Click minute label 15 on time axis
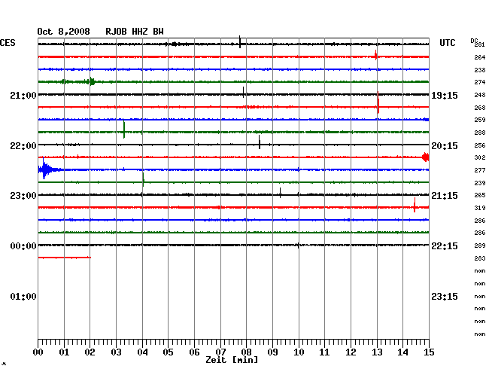Image resolution: width=489 pixels, height=372 pixels. coord(429,352)
